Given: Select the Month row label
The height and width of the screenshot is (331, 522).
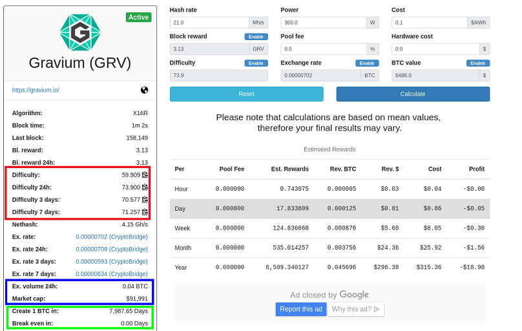Looking at the screenshot, I should click(x=183, y=248).
